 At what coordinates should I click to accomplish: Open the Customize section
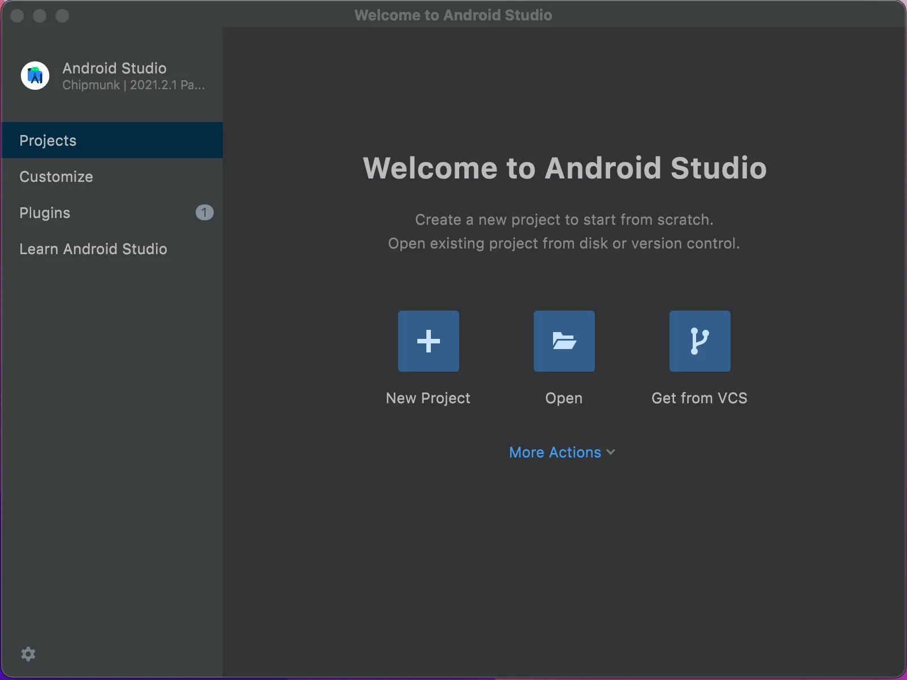click(x=56, y=177)
